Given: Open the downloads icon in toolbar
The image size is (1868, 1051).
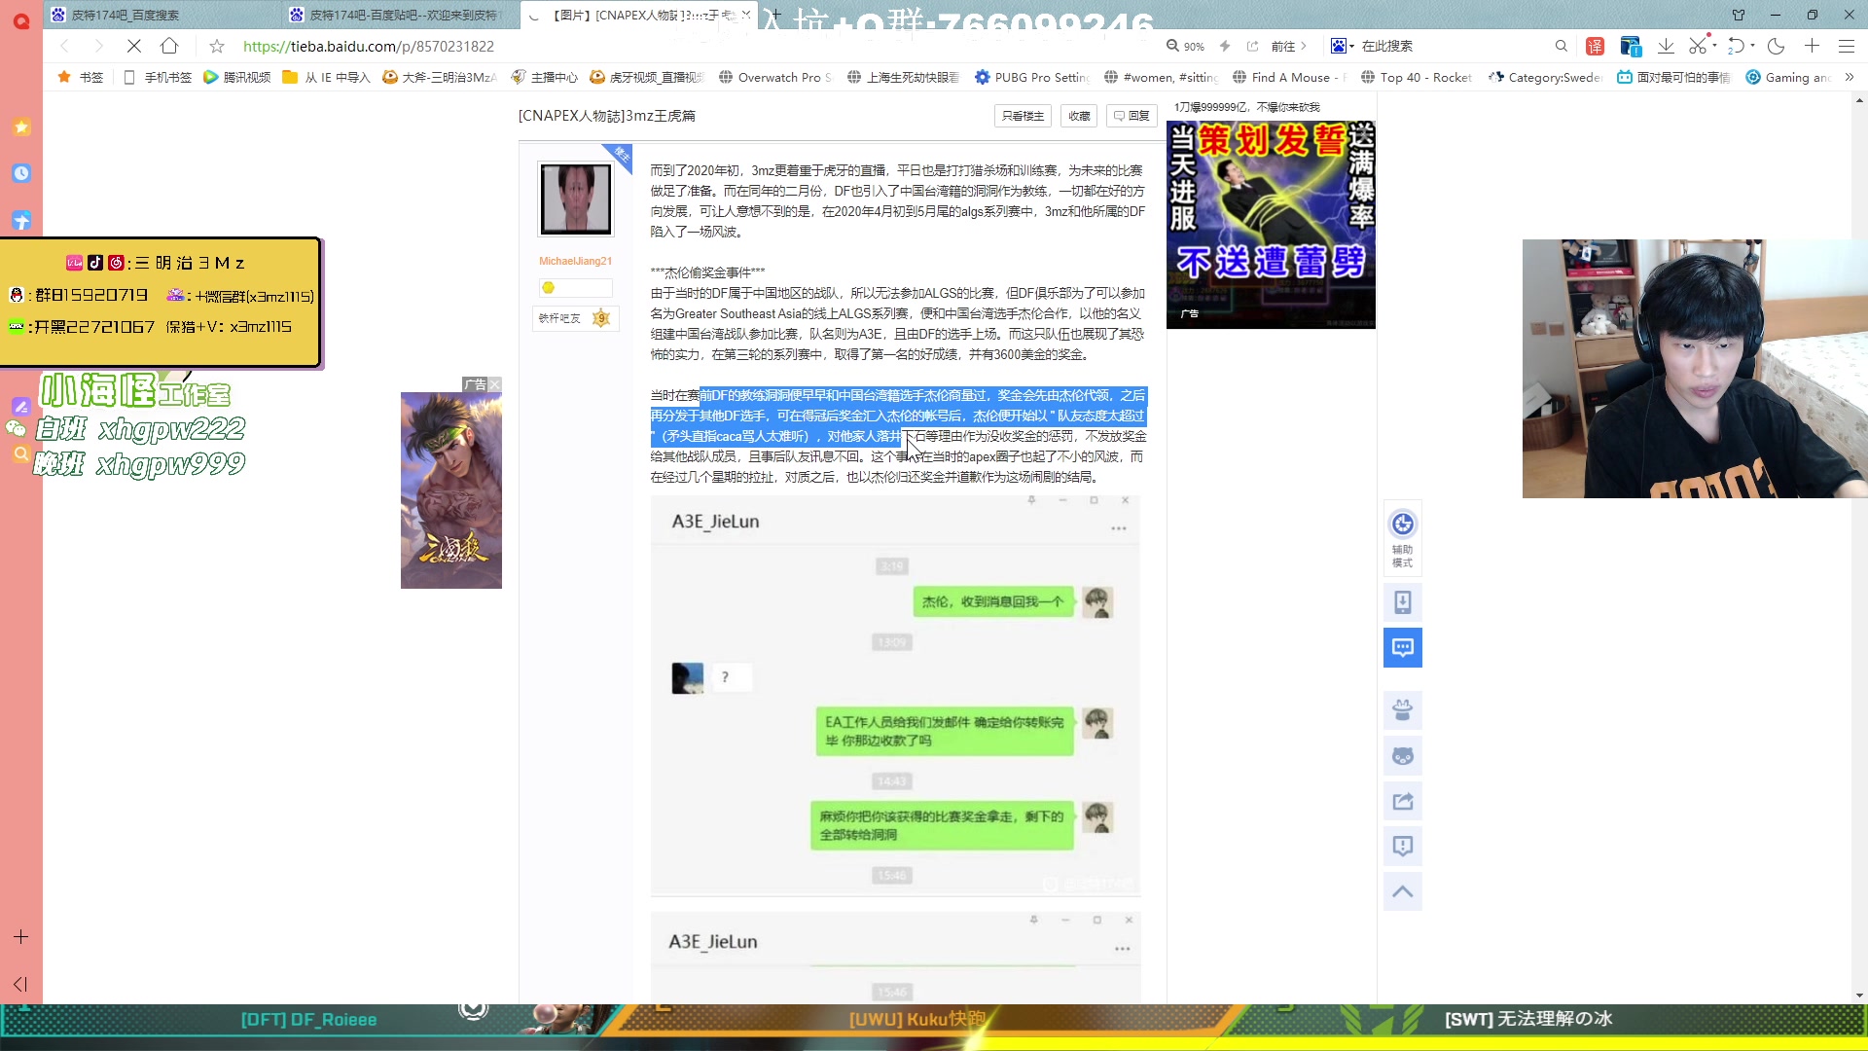Looking at the screenshot, I should (x=1666, y=46).
